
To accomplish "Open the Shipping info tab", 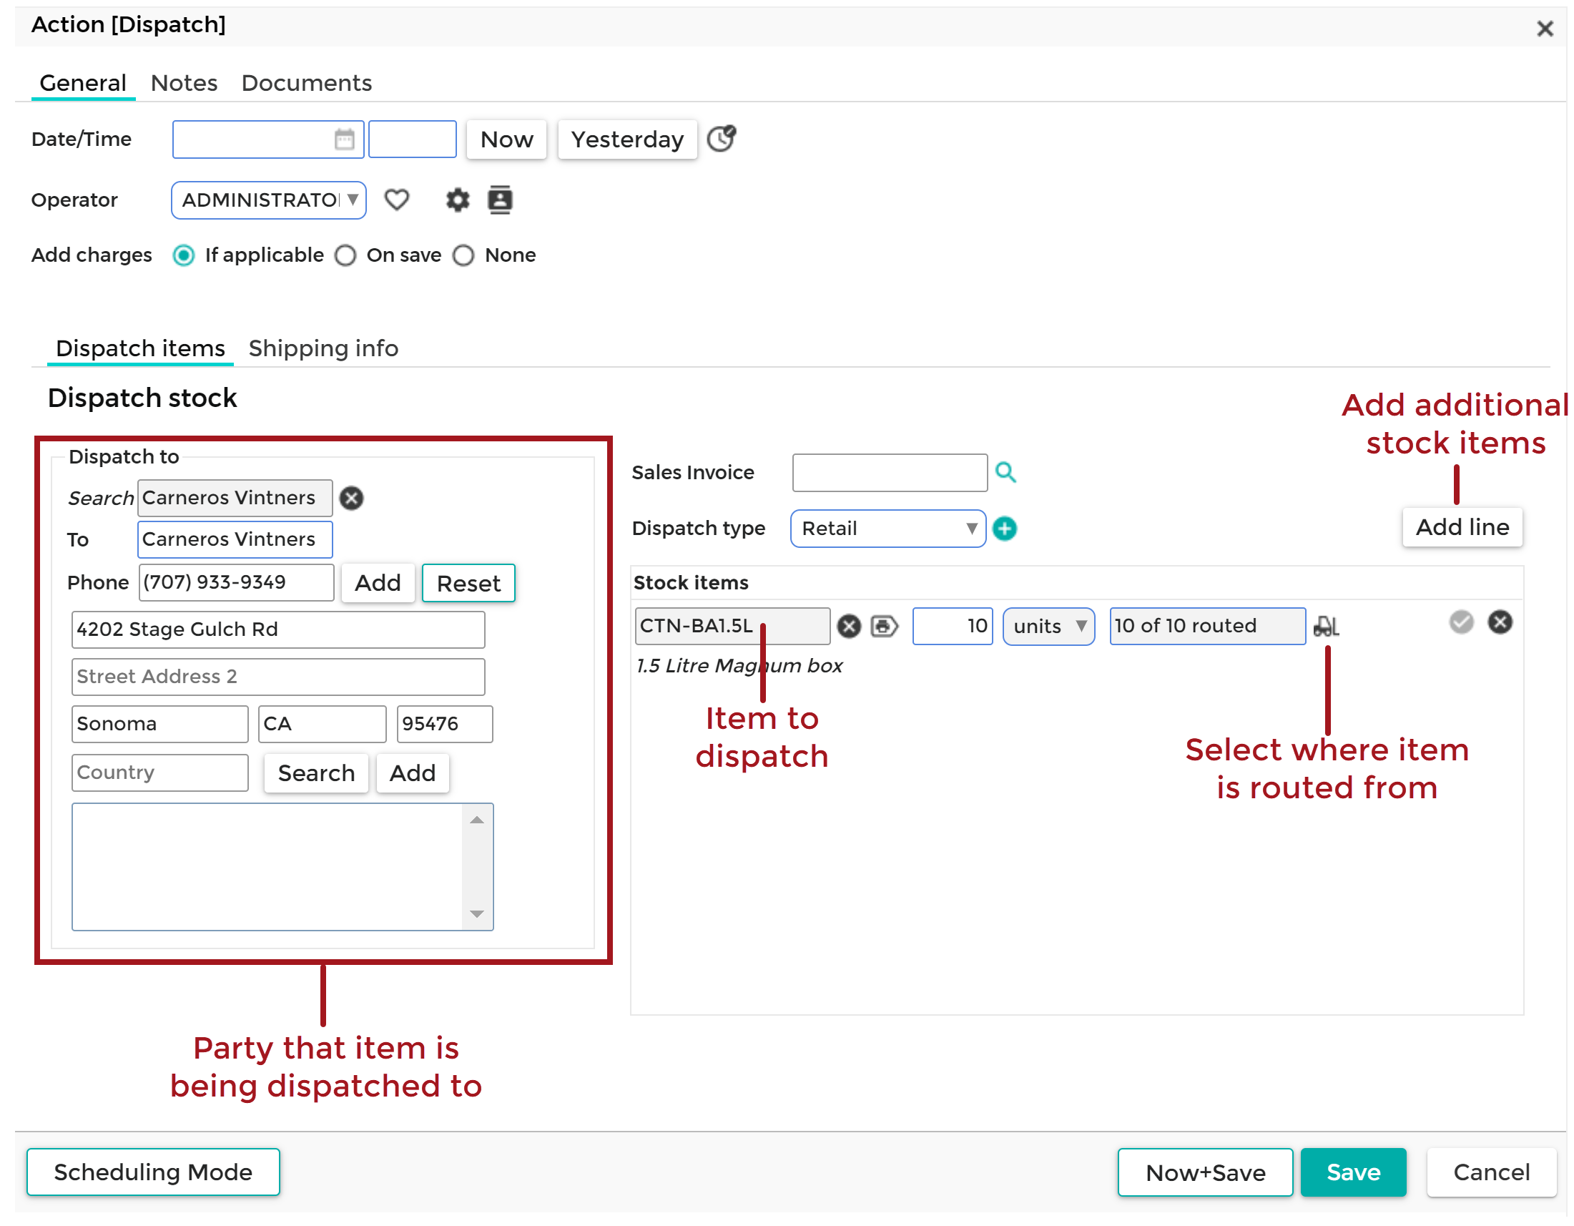I will [x=323, y=349].
